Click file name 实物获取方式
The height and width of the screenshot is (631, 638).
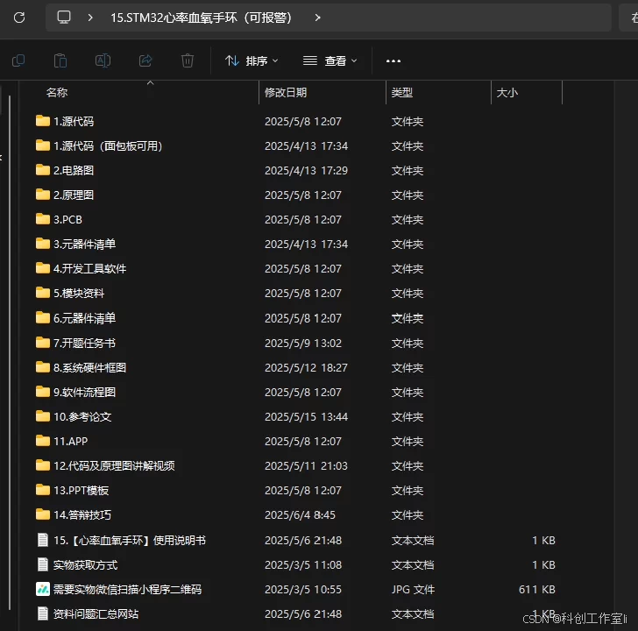[86, 564]
